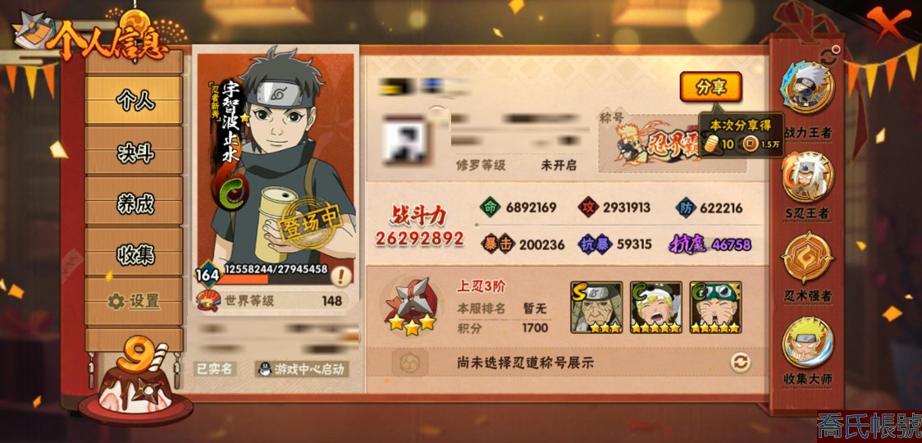Click the 游戏中心启动 button
This screenshot has height=443, width=922.
(x=302, y=369)
